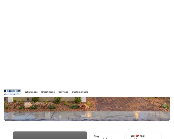Screen dimensions: 174x139
Task: Select the gray placeholder card below photo
Action: (50, 135)
